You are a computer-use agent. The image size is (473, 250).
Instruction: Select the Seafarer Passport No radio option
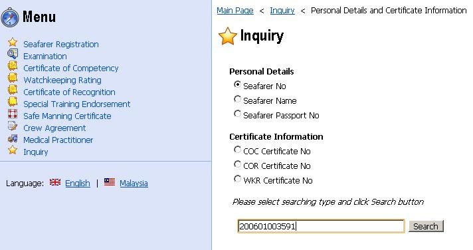click(237, 114)
